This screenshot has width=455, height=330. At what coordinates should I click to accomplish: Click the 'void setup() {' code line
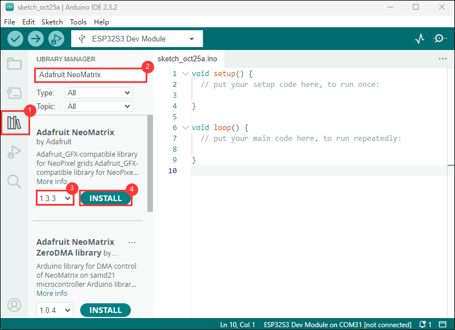(x=222, y=74)
